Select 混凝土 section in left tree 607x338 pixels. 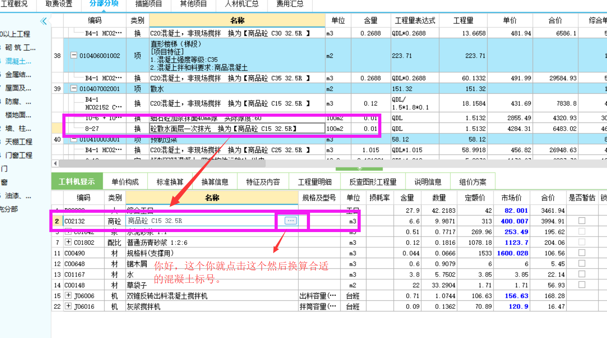[18, 61]
